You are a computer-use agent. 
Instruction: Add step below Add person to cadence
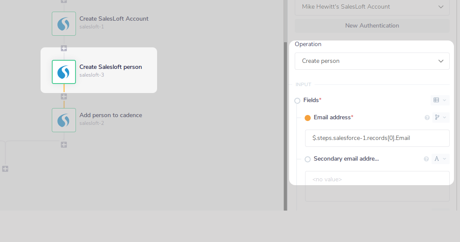tap(64, 145)
